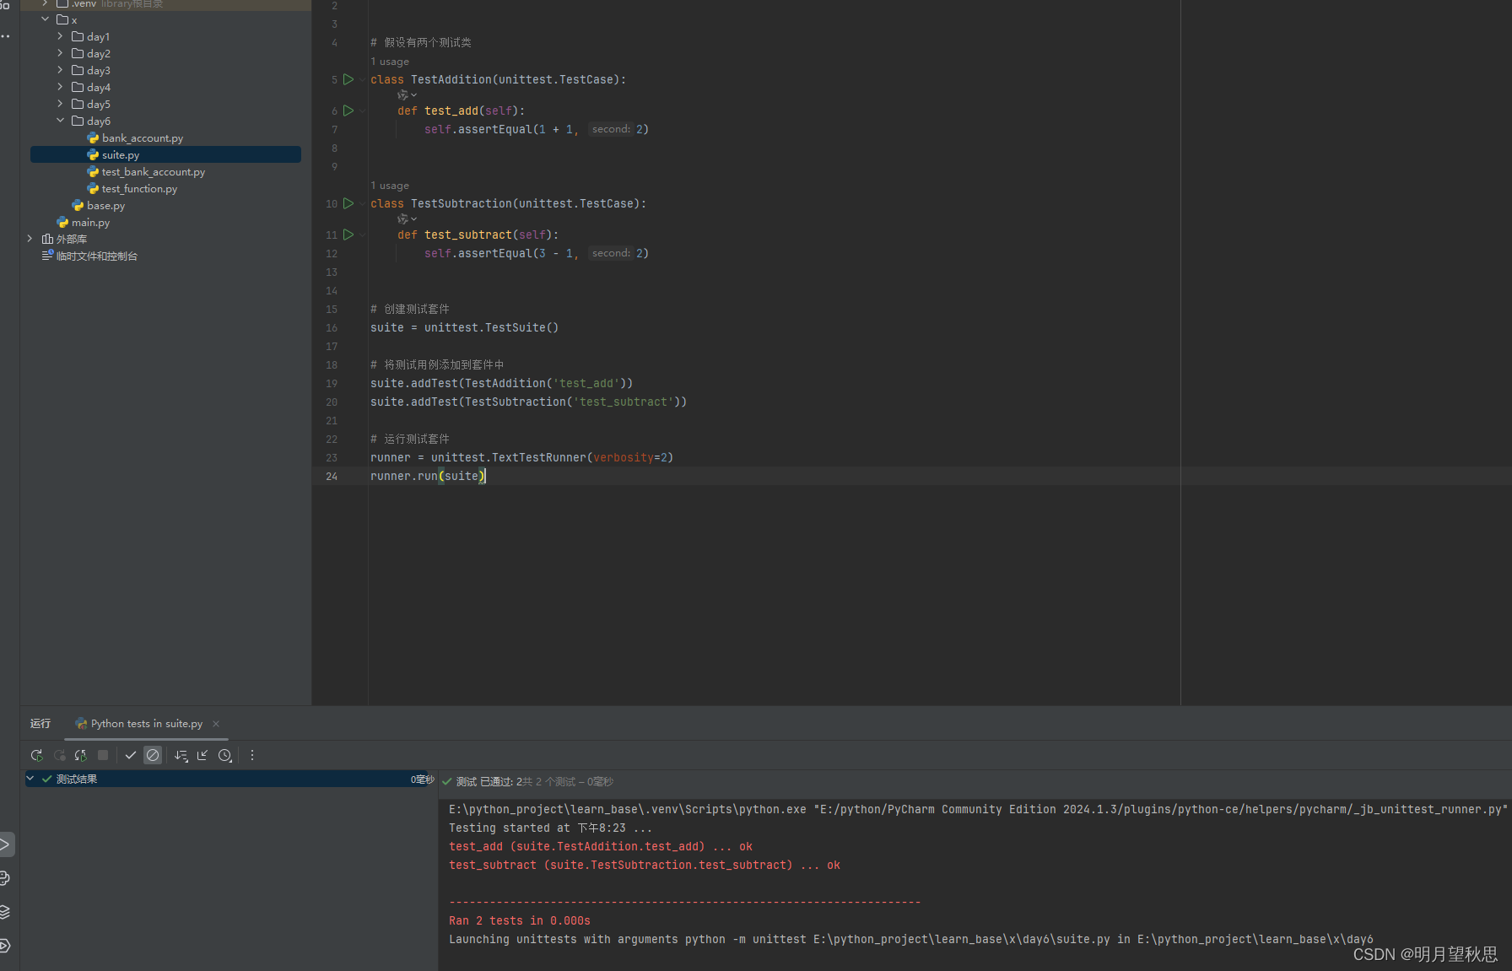
Task: Open the Python Packages sidebar icon
Action: [x=5, y=878]
